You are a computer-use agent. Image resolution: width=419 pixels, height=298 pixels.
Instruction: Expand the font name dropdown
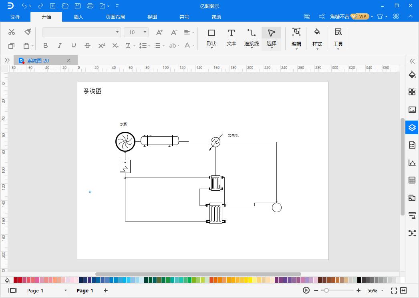click(x=117, y=32)
